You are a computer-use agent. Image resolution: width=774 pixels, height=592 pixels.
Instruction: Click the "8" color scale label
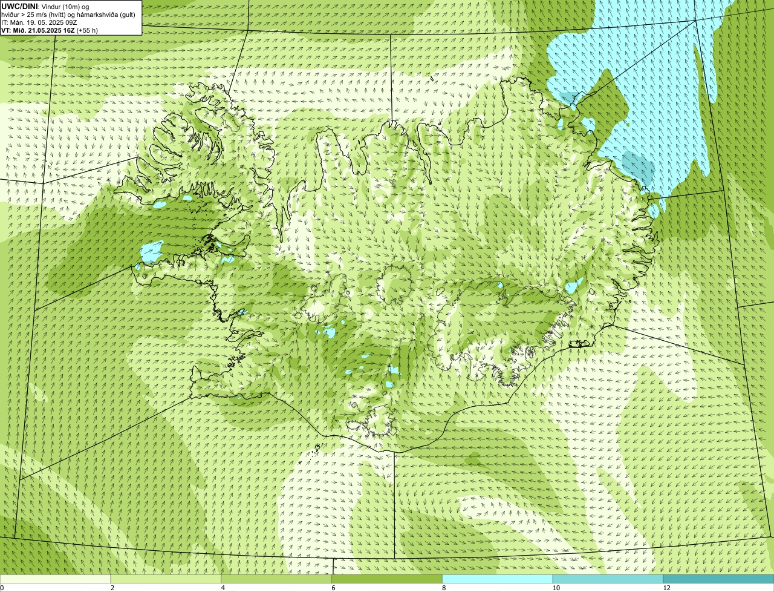click(x=444, y=588)
